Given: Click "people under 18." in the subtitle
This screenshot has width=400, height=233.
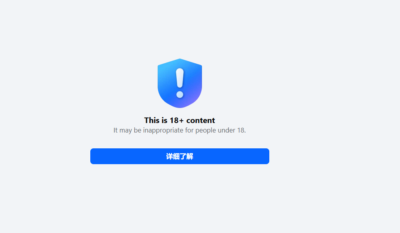Looking at the screenshot, I should click(221, 130).
